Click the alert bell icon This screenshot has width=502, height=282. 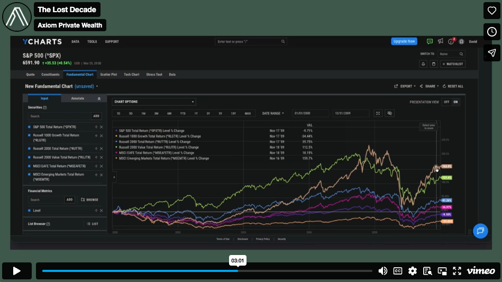[423, 64]
